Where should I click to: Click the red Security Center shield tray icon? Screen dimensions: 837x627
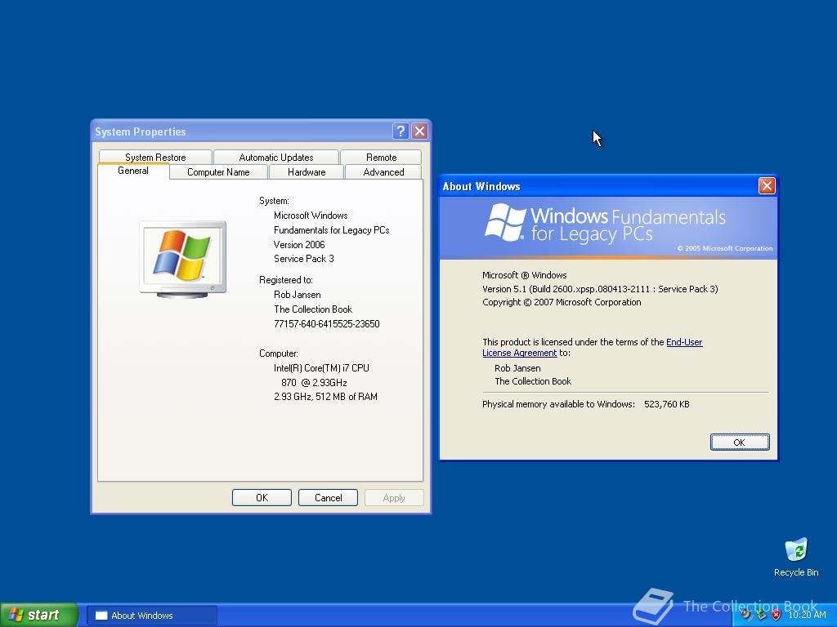(x=777, y=615)
